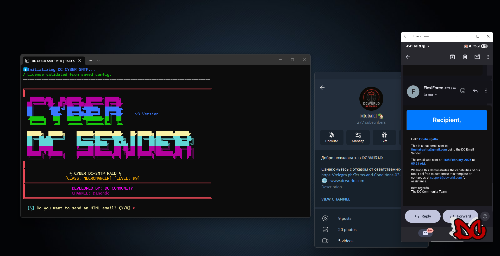Close the DC CYBER SMTP terminal tab

coord(80,61)
